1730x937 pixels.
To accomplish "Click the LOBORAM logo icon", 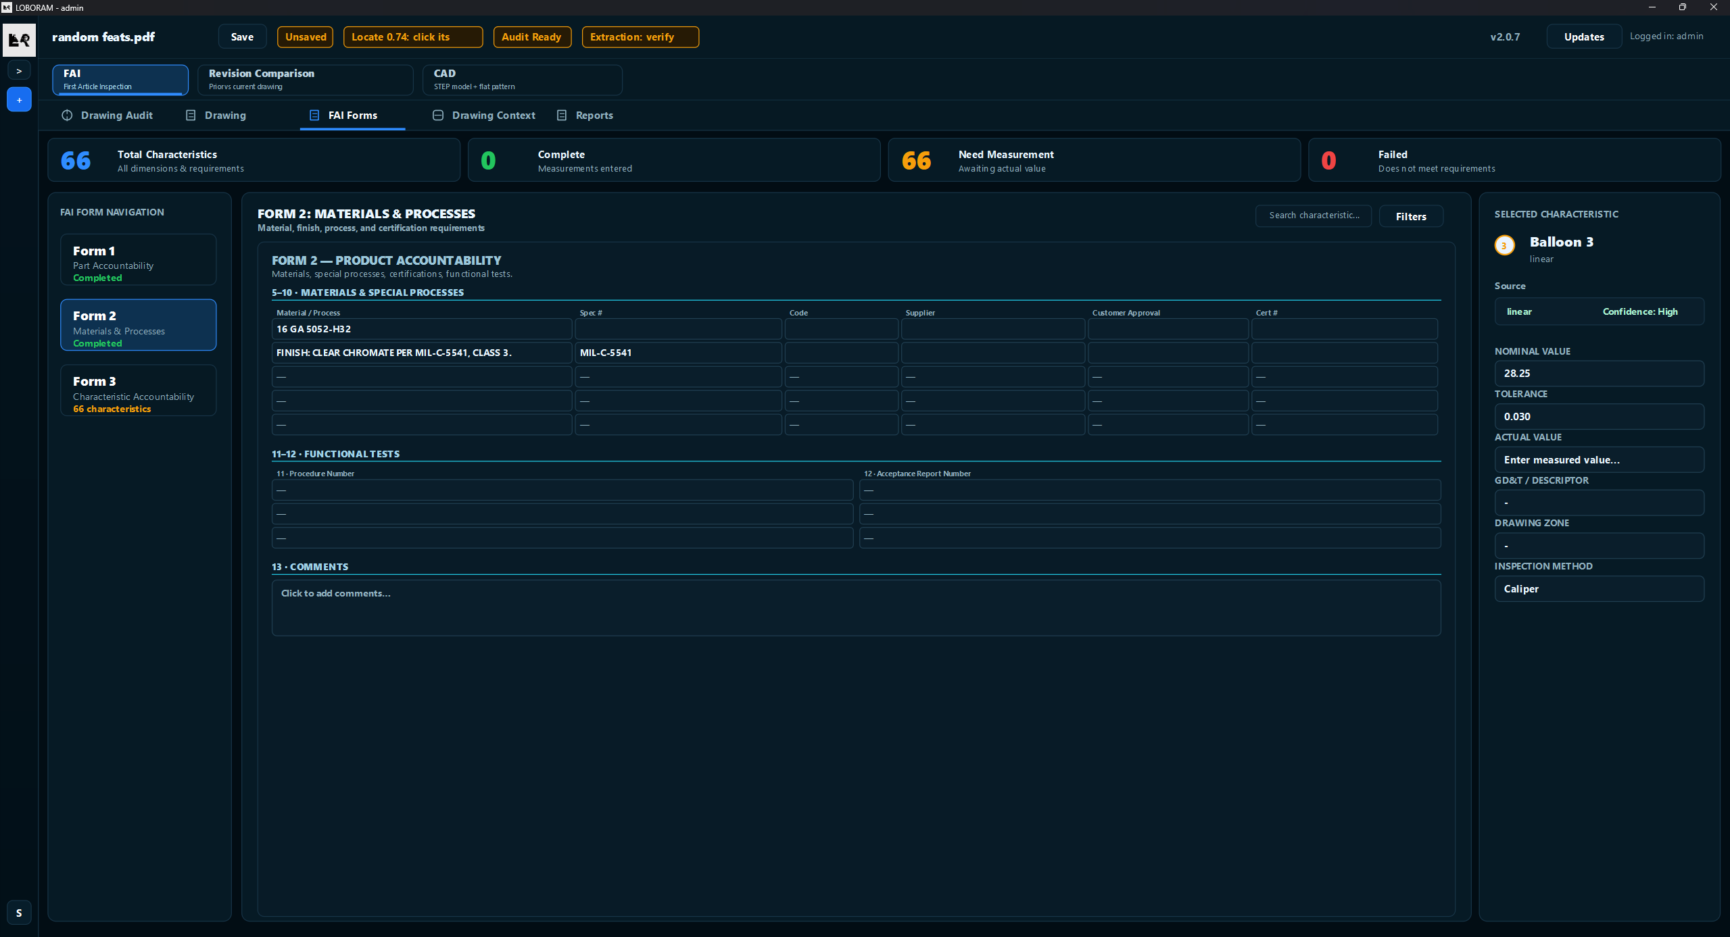I will click(19, 40).
